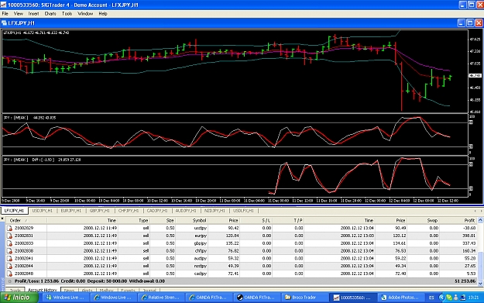The image size is (484, 303).
Task: Open the Experts terminal tab
Action: click(128, 291)
